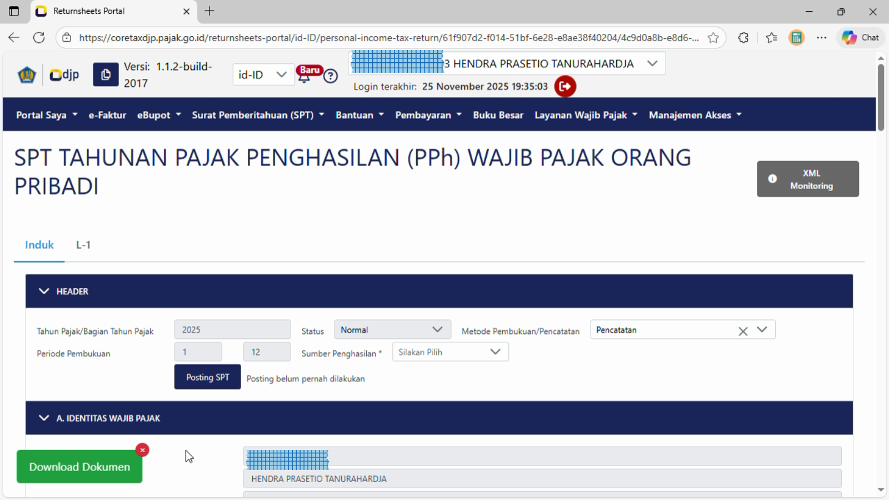Open the Status Normal dropdown
Image resolution: width=889 pixels, height=500 pixels.
[392, 330]
